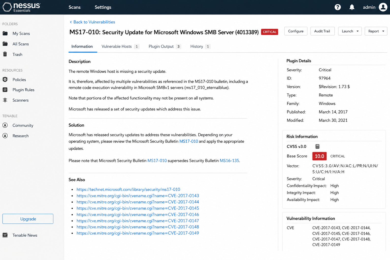This screenshot has height=260, width=390.
Task: Go Back to Vulnerabilities link
Action: click(94, 22)
